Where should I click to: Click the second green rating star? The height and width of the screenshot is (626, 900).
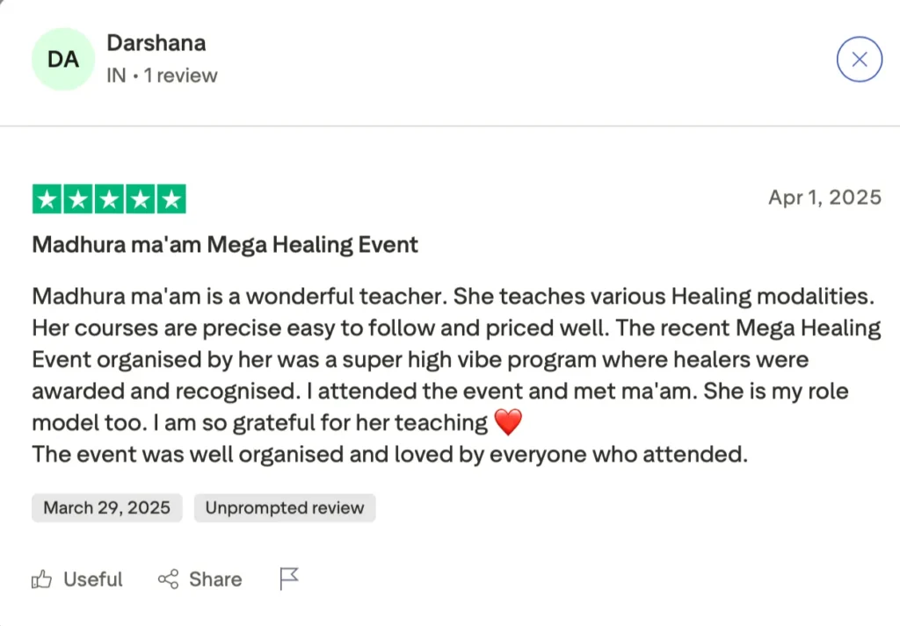coord(78,199)
